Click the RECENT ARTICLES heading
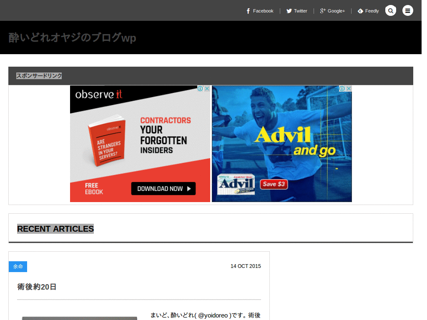Screen dimensions: 427x320 coord(55,229)
